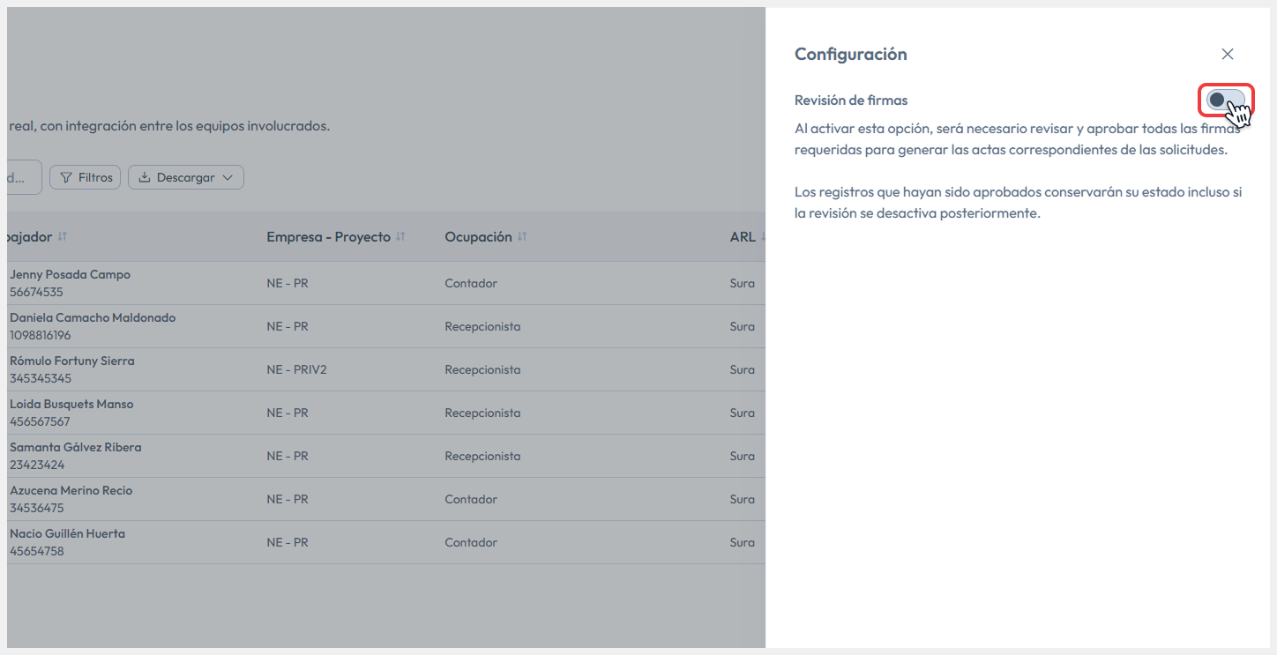
Task: Expand the Descargar dropdown
Action: point(186,177)
